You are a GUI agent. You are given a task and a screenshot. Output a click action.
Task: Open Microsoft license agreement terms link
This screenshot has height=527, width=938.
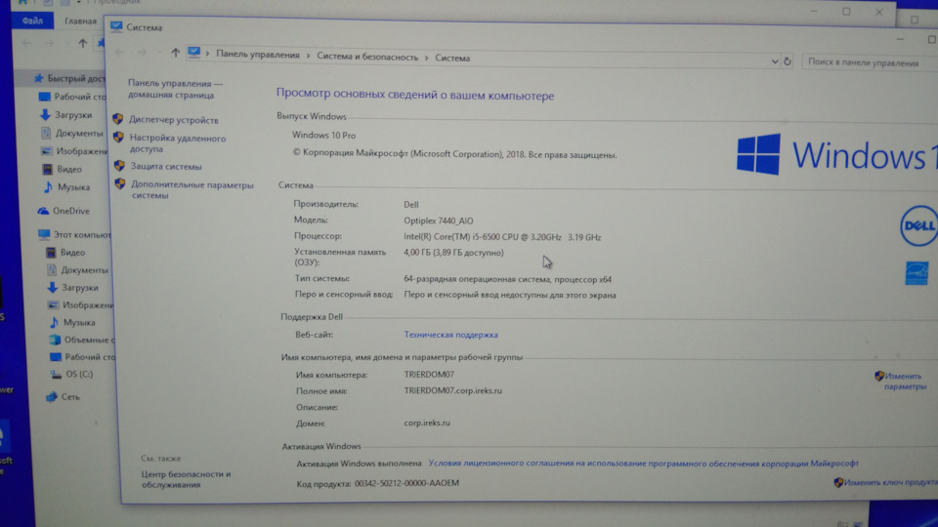(643, 463)
